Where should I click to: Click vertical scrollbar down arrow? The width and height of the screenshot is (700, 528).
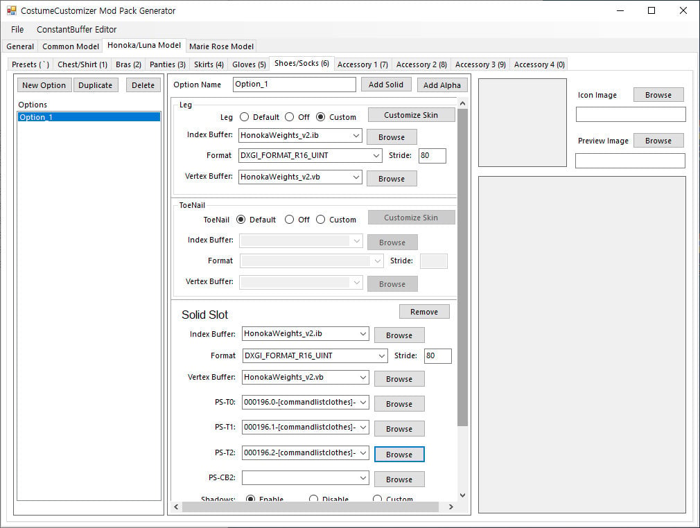462,495
